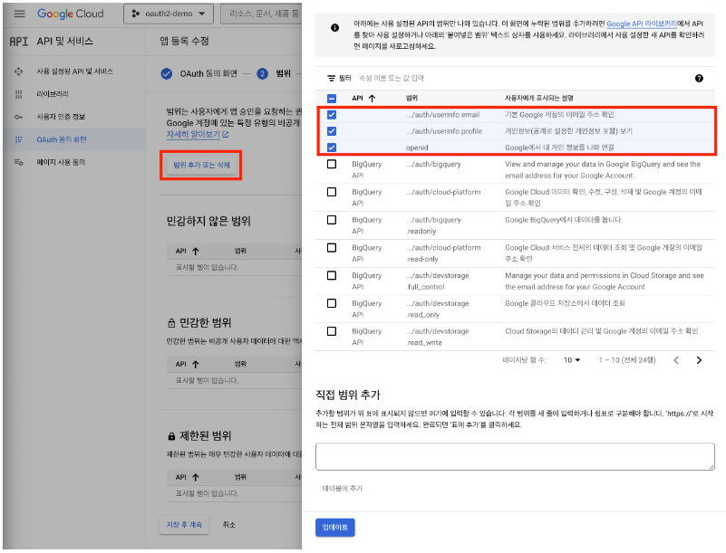Open 사용자 인증 정보 sidebar item
The width and height of the screenshot is (726, 553).
(x=61, y=117)
